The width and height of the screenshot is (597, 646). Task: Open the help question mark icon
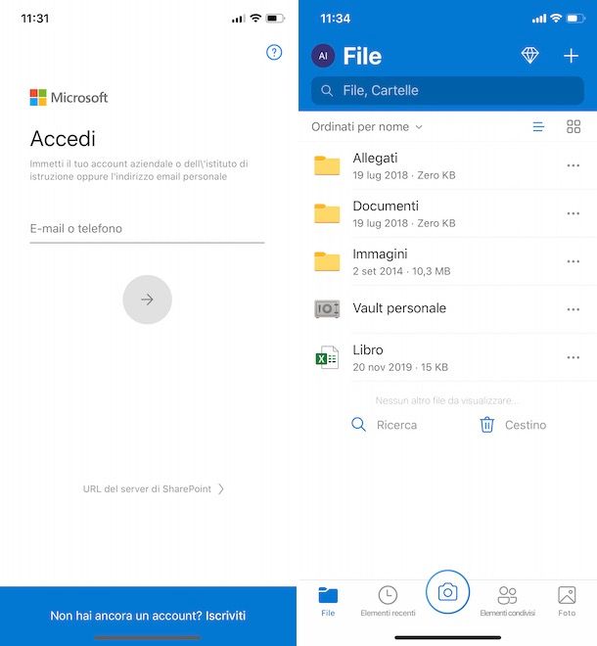pos(274,52)
